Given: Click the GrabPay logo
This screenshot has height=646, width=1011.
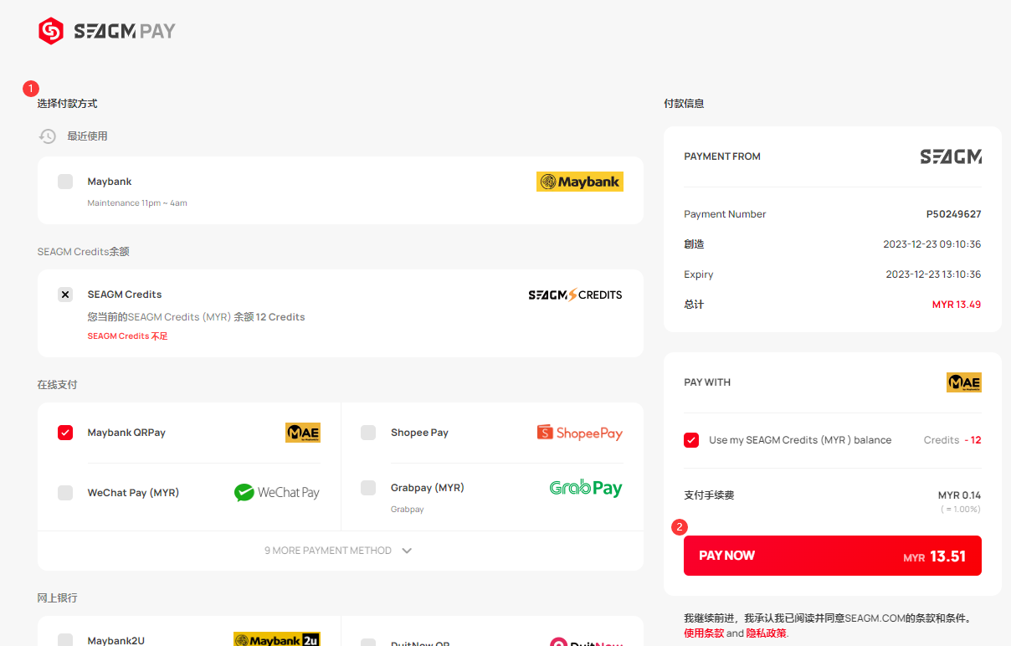Looking at the screenshot, I should [586, 487].
